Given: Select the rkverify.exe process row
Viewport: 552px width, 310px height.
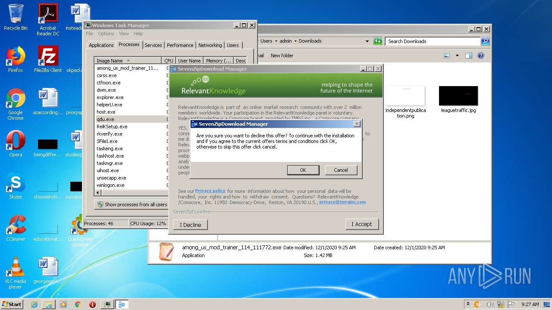Looking at the screenshot, I should (x=132, y=134).
